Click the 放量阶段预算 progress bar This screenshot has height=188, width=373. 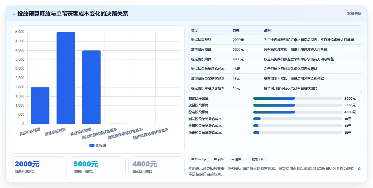tap(298, 105)
